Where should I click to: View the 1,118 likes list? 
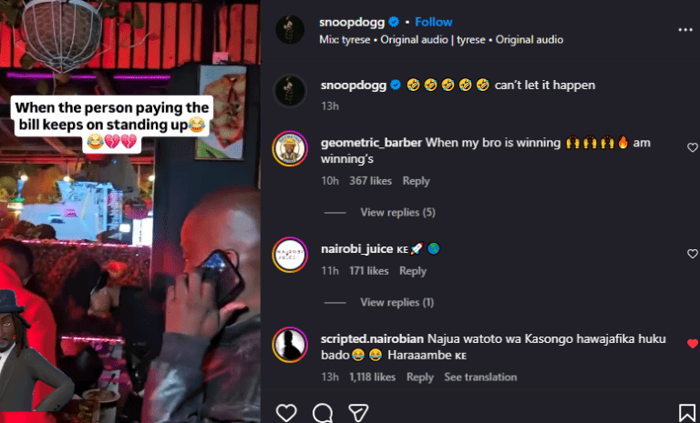coord(372,378)
